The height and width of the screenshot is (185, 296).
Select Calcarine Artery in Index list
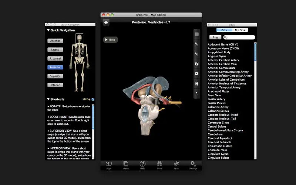[x=218, y=107]
